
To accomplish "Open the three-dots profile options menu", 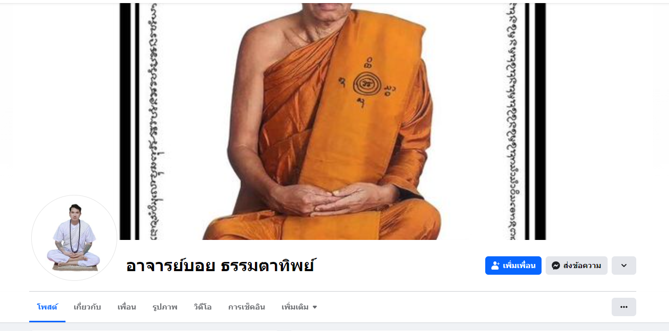I will pos(623,307).
